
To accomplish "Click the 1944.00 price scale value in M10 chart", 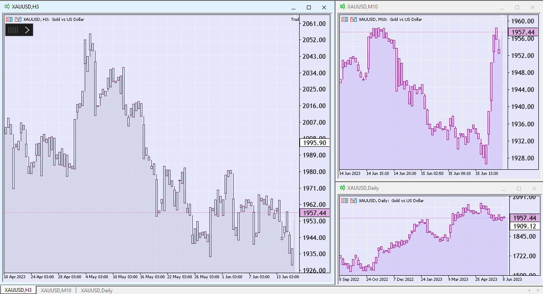I will [x=523, y=90].
